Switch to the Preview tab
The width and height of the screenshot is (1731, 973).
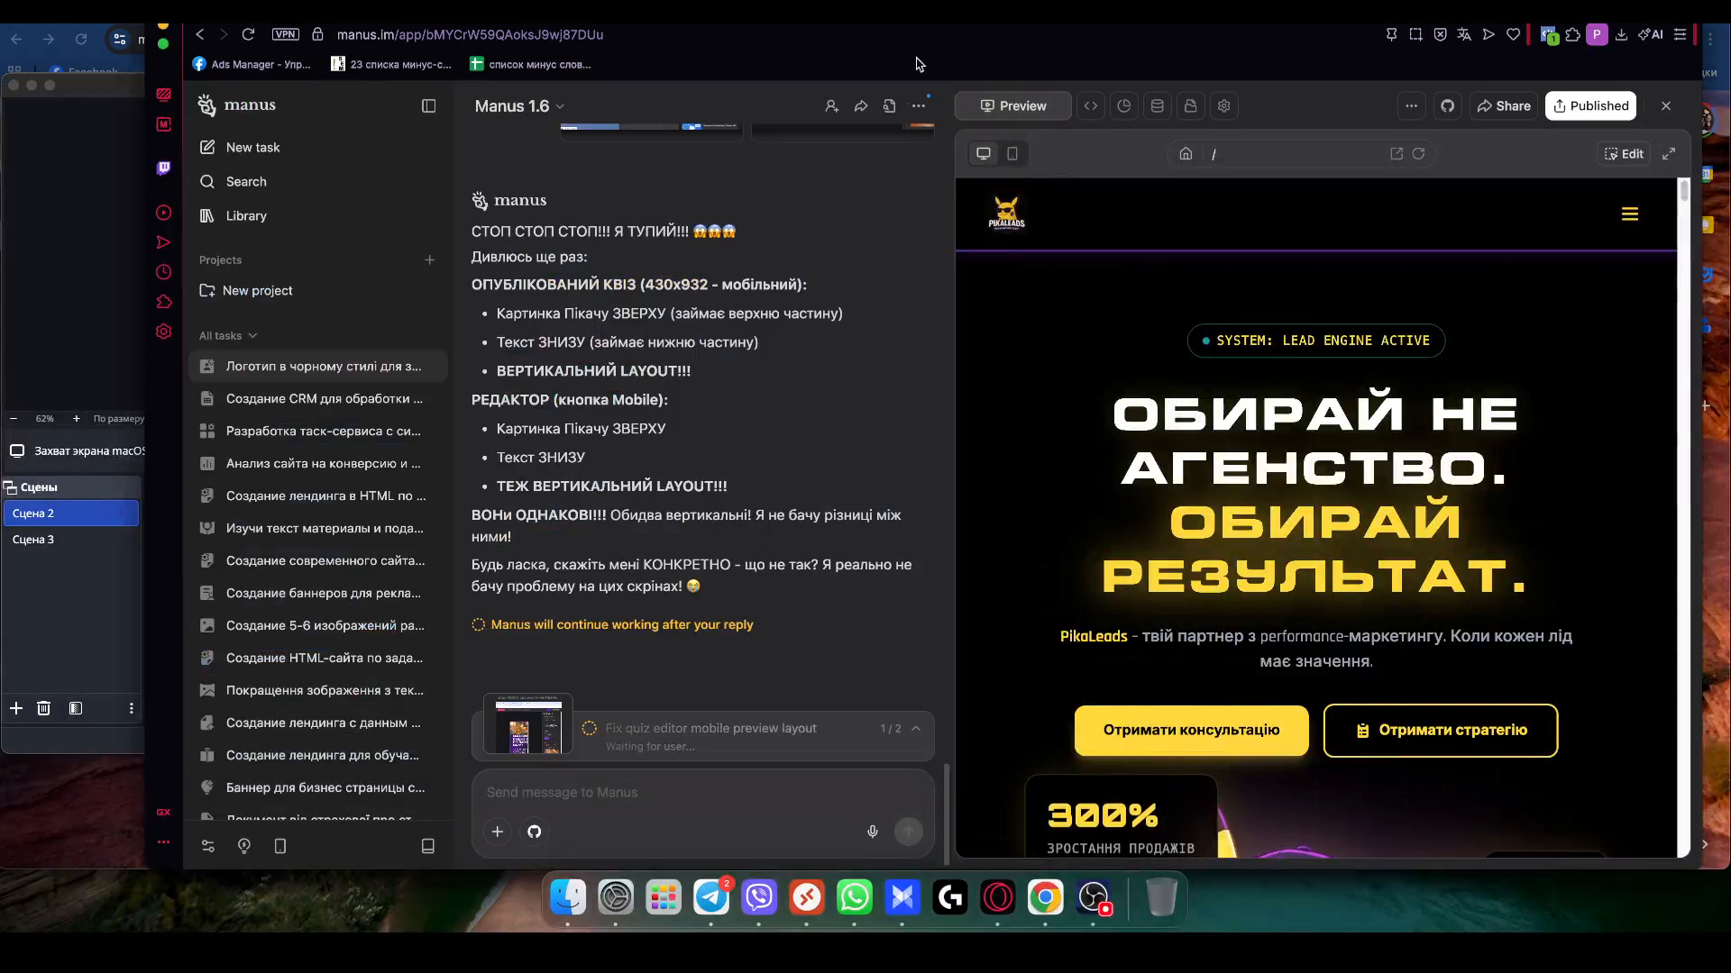[1012, 105]
